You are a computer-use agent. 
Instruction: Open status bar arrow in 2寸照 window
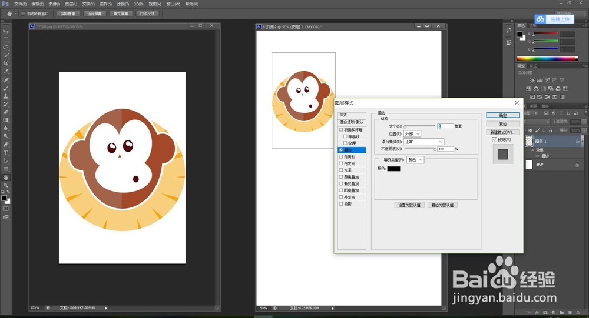pyautogui.click(x=106, y=308)
